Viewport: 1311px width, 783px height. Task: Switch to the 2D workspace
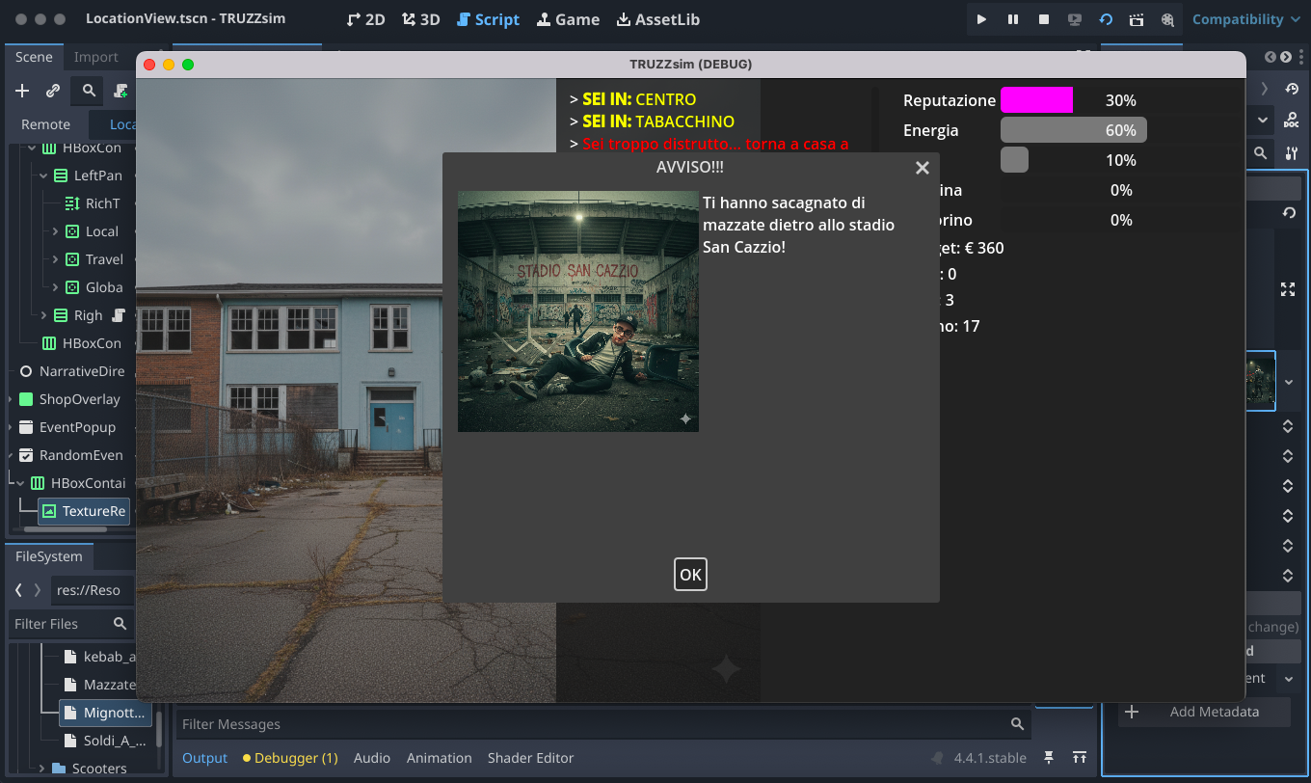click(365, 19)
